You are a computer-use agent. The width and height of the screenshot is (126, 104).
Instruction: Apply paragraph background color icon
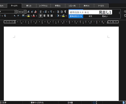pos(63,16)
